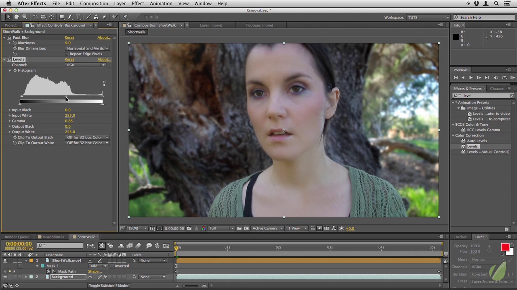Select the Zoom magnifier tool
This screenshot has height=290, width=517.
(25, 17)
